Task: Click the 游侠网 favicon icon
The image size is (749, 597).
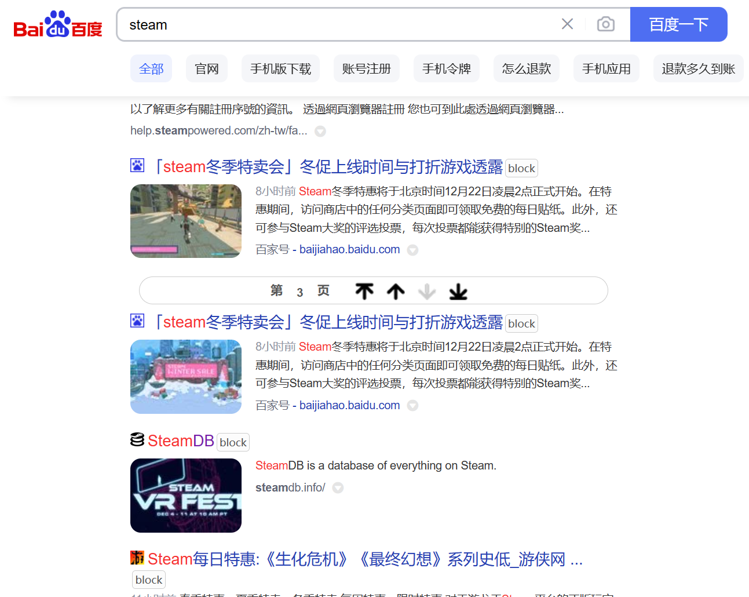Action: tap(137, 558)
